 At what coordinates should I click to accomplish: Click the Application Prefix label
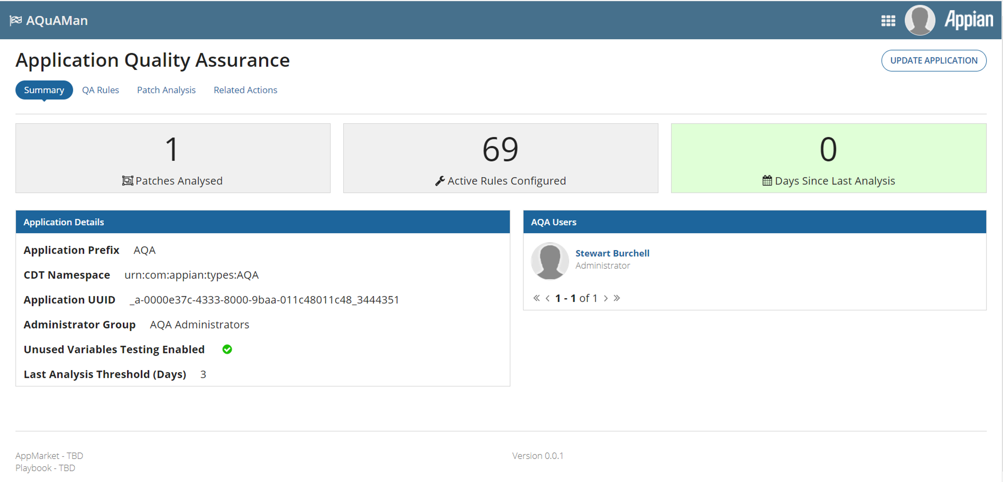click(71, 250)
